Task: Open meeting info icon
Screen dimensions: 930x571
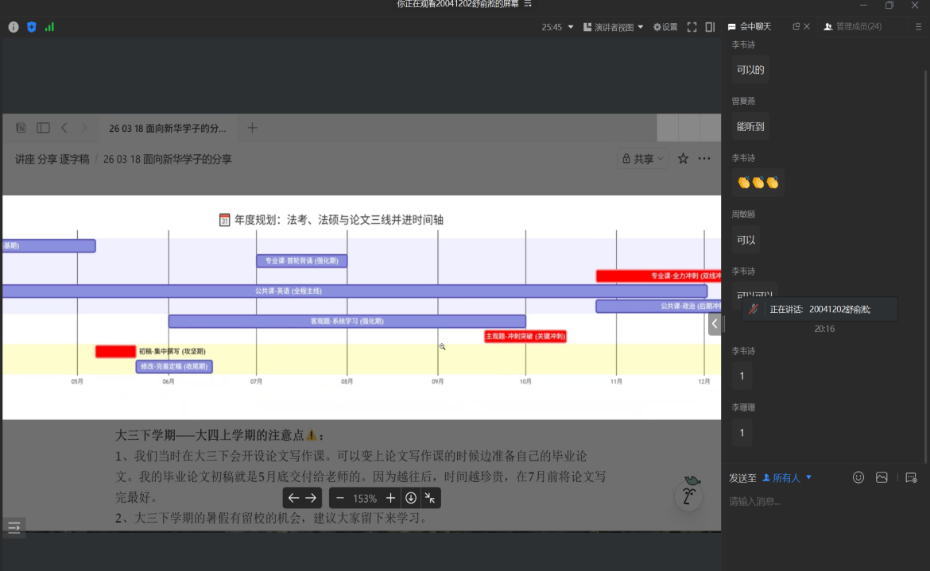Action: [x=13, y=27]
